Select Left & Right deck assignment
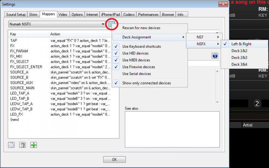The width and height of the screenshot is (269, 168). point(244,44)
